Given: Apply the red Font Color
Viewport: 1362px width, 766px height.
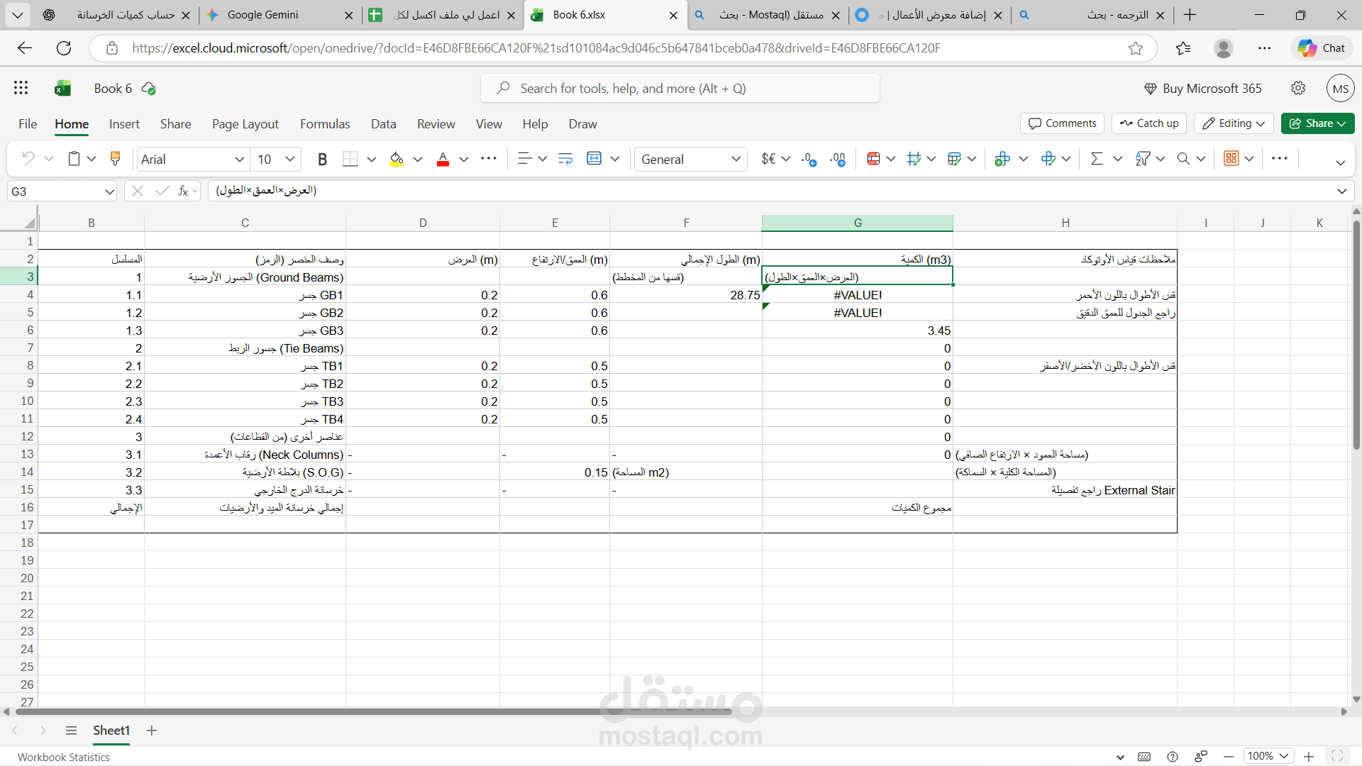Looking at the screenshot, I should [443, 160].
